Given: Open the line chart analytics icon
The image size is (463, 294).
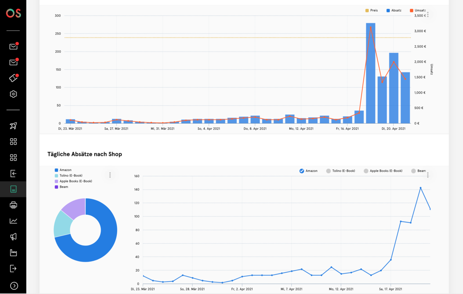Looking at the screenshot, I should coord(13,221).
